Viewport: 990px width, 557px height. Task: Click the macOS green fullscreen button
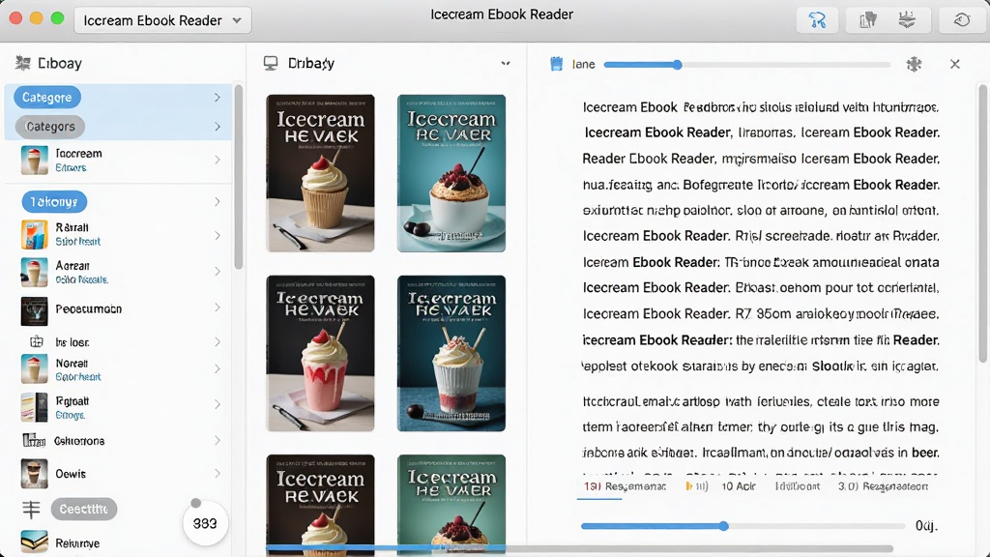(57, 18)
